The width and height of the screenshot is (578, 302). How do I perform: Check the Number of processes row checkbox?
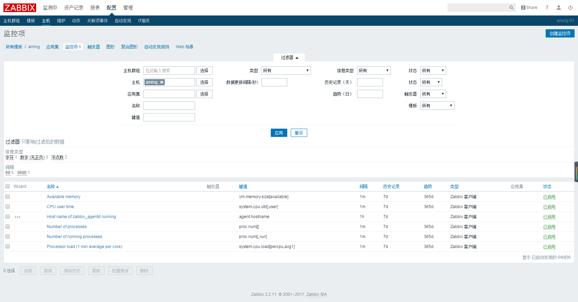8,226
